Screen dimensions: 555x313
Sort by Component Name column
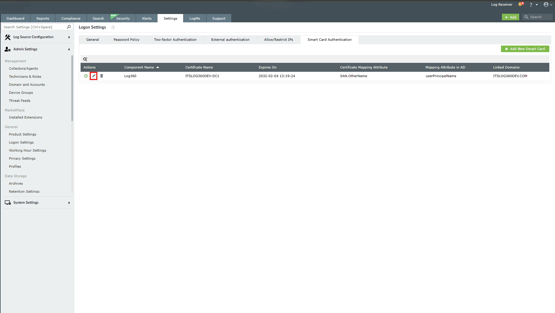pyautogui.click(x=142, y=67)
